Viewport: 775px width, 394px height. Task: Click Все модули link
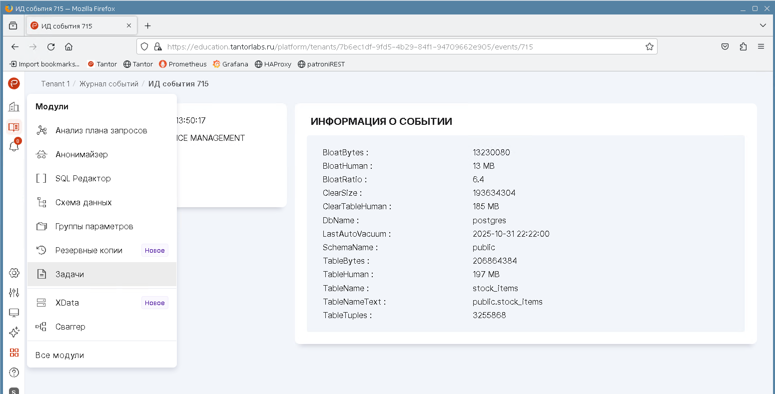pyautogui.click(x=59, y=355)
